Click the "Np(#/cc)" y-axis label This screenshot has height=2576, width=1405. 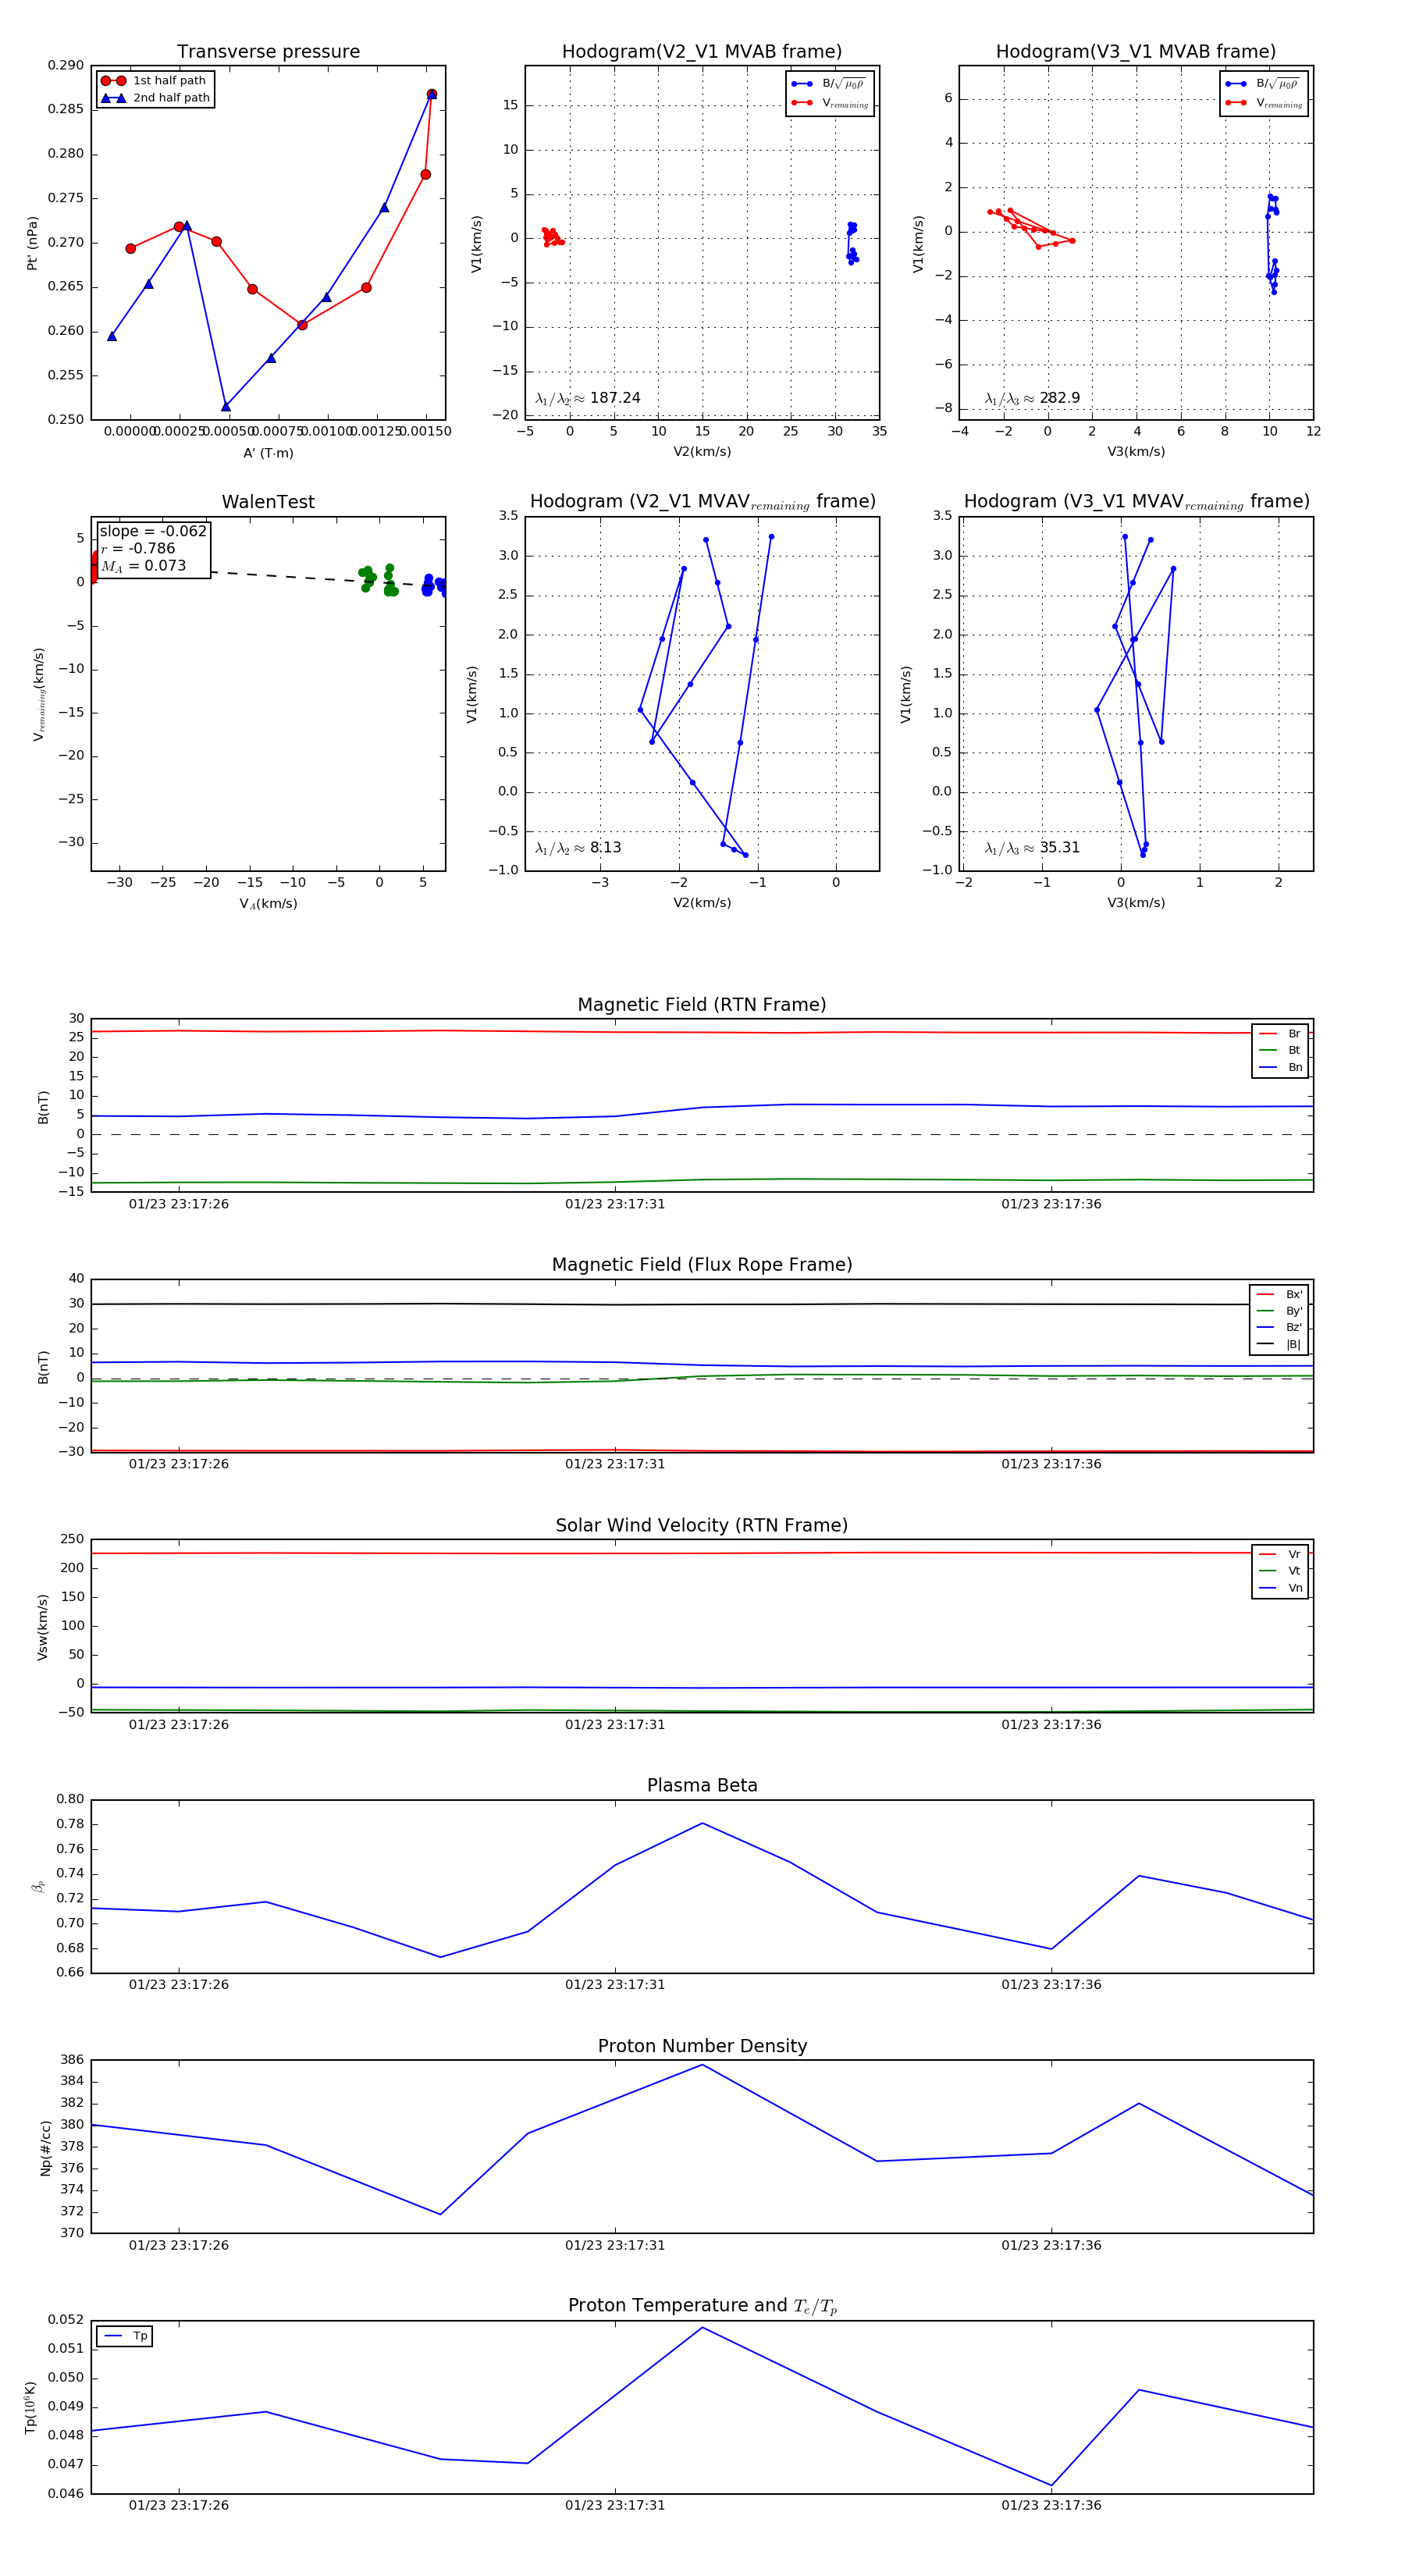coord(45,2148)
